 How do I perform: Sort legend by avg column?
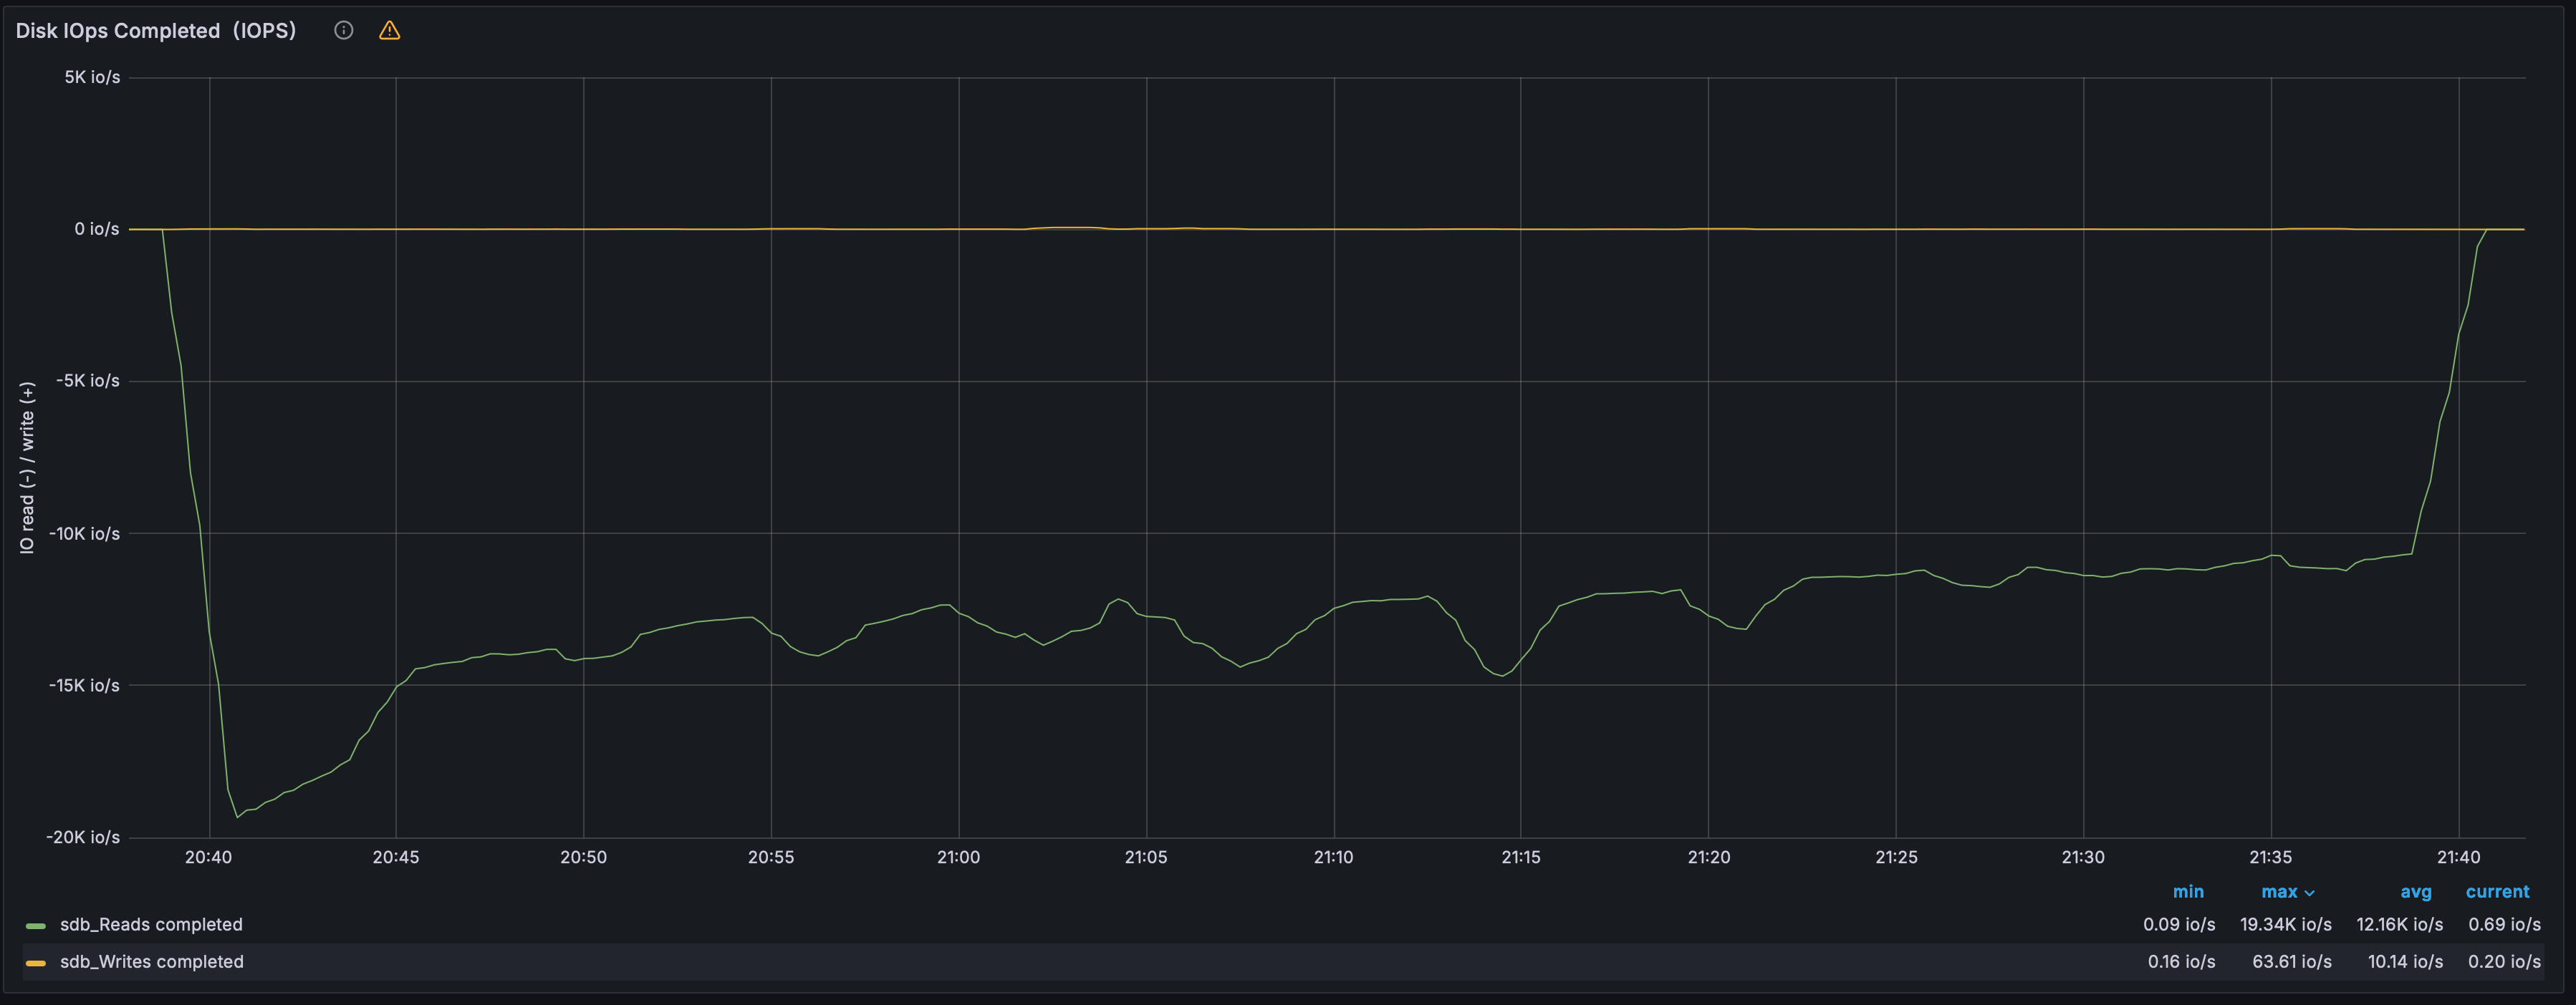pyautogui.click(x=2415, y=891)
